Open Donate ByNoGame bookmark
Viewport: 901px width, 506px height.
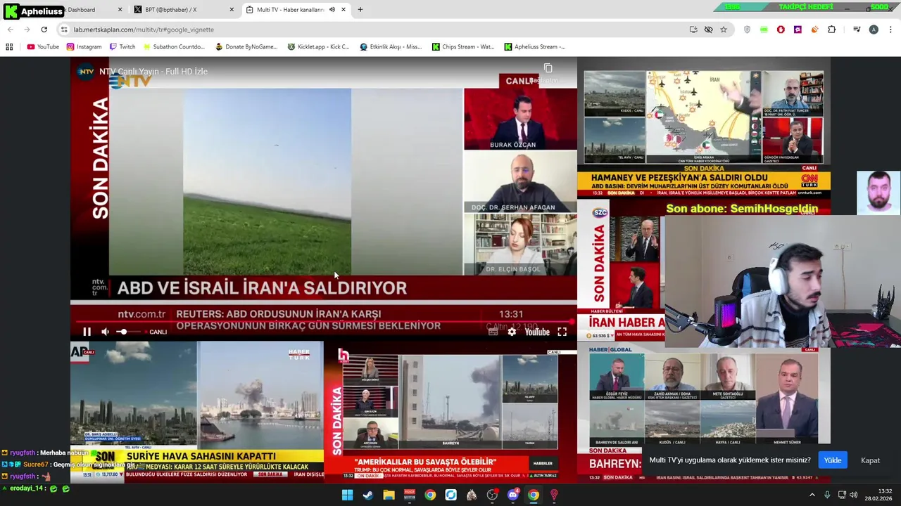246,47
